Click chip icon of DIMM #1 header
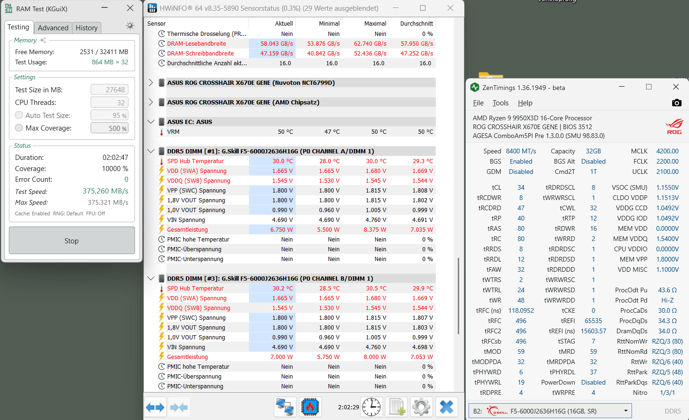The height and width of the screenshot is (420, 689). [162, 151]
